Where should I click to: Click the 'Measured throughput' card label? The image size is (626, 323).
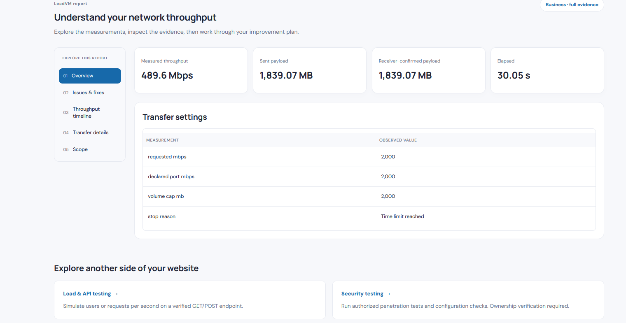tap(164, 61)
